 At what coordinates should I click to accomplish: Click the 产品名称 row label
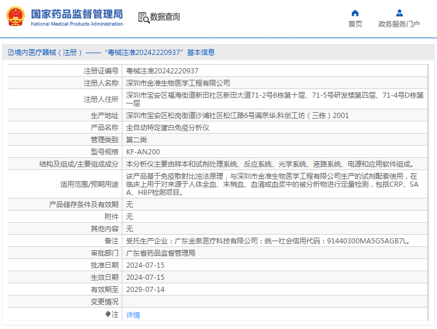(x=104, y=128)
